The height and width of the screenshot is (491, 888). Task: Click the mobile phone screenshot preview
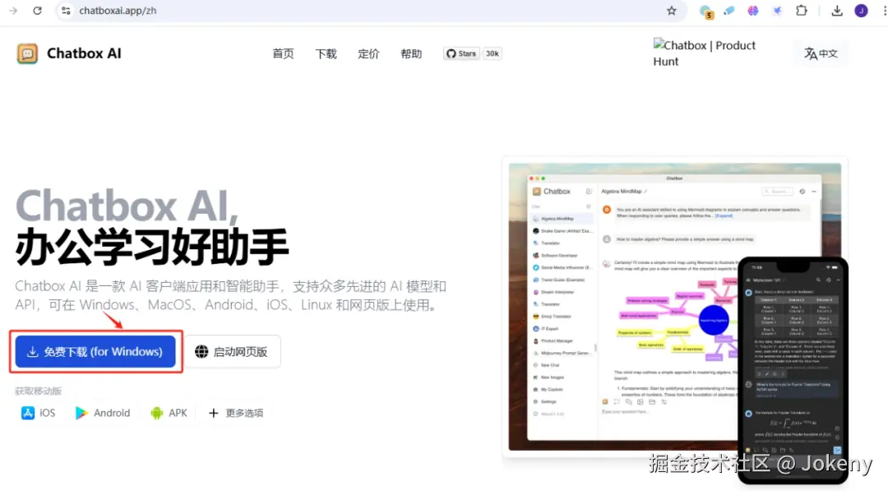(793, 370)
